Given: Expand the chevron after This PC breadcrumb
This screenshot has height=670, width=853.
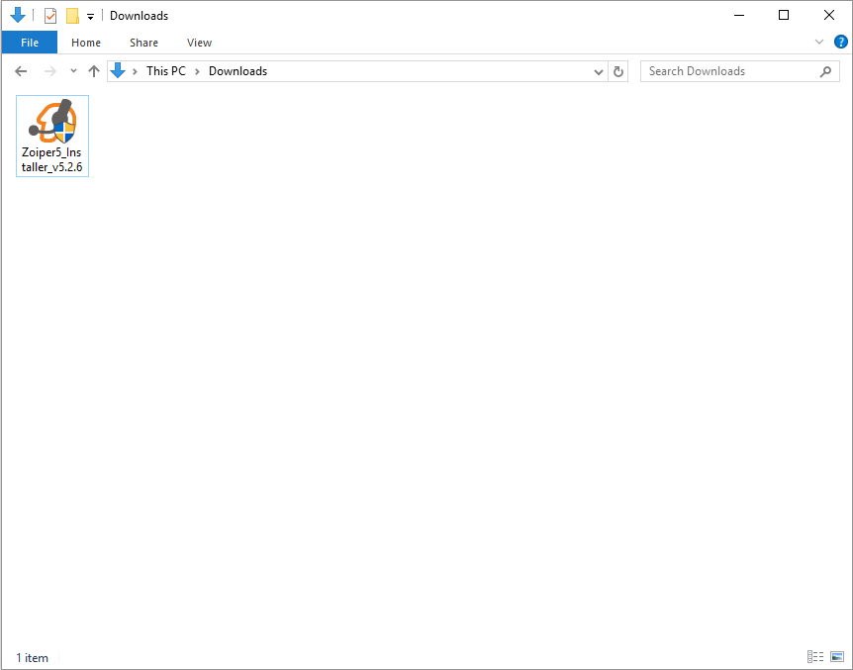Looking at the screenshot, I should click(x=197, y=71).
